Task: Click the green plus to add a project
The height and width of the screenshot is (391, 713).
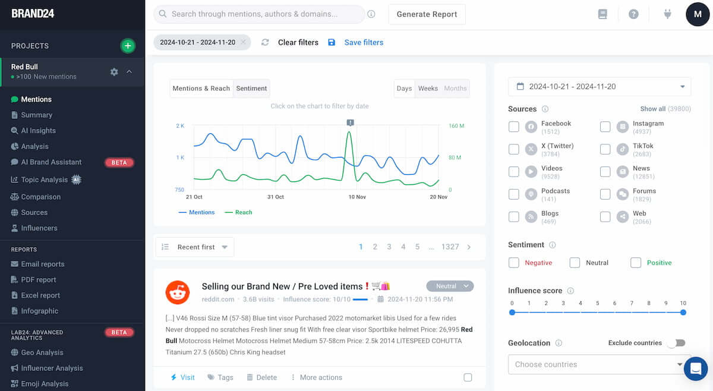Action: click(128, 45)
